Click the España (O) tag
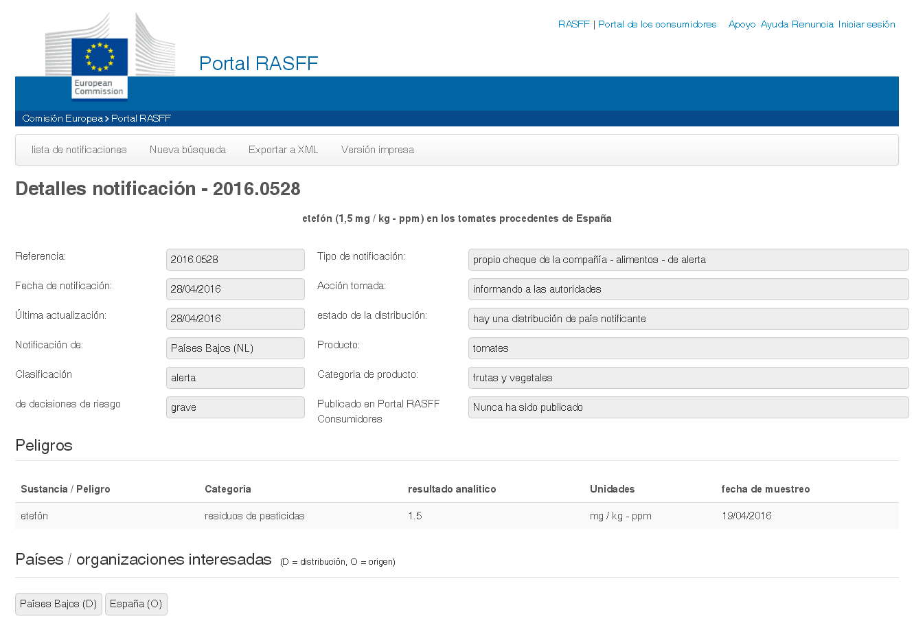This screenshot has height=621, width=914. [136, 604]
